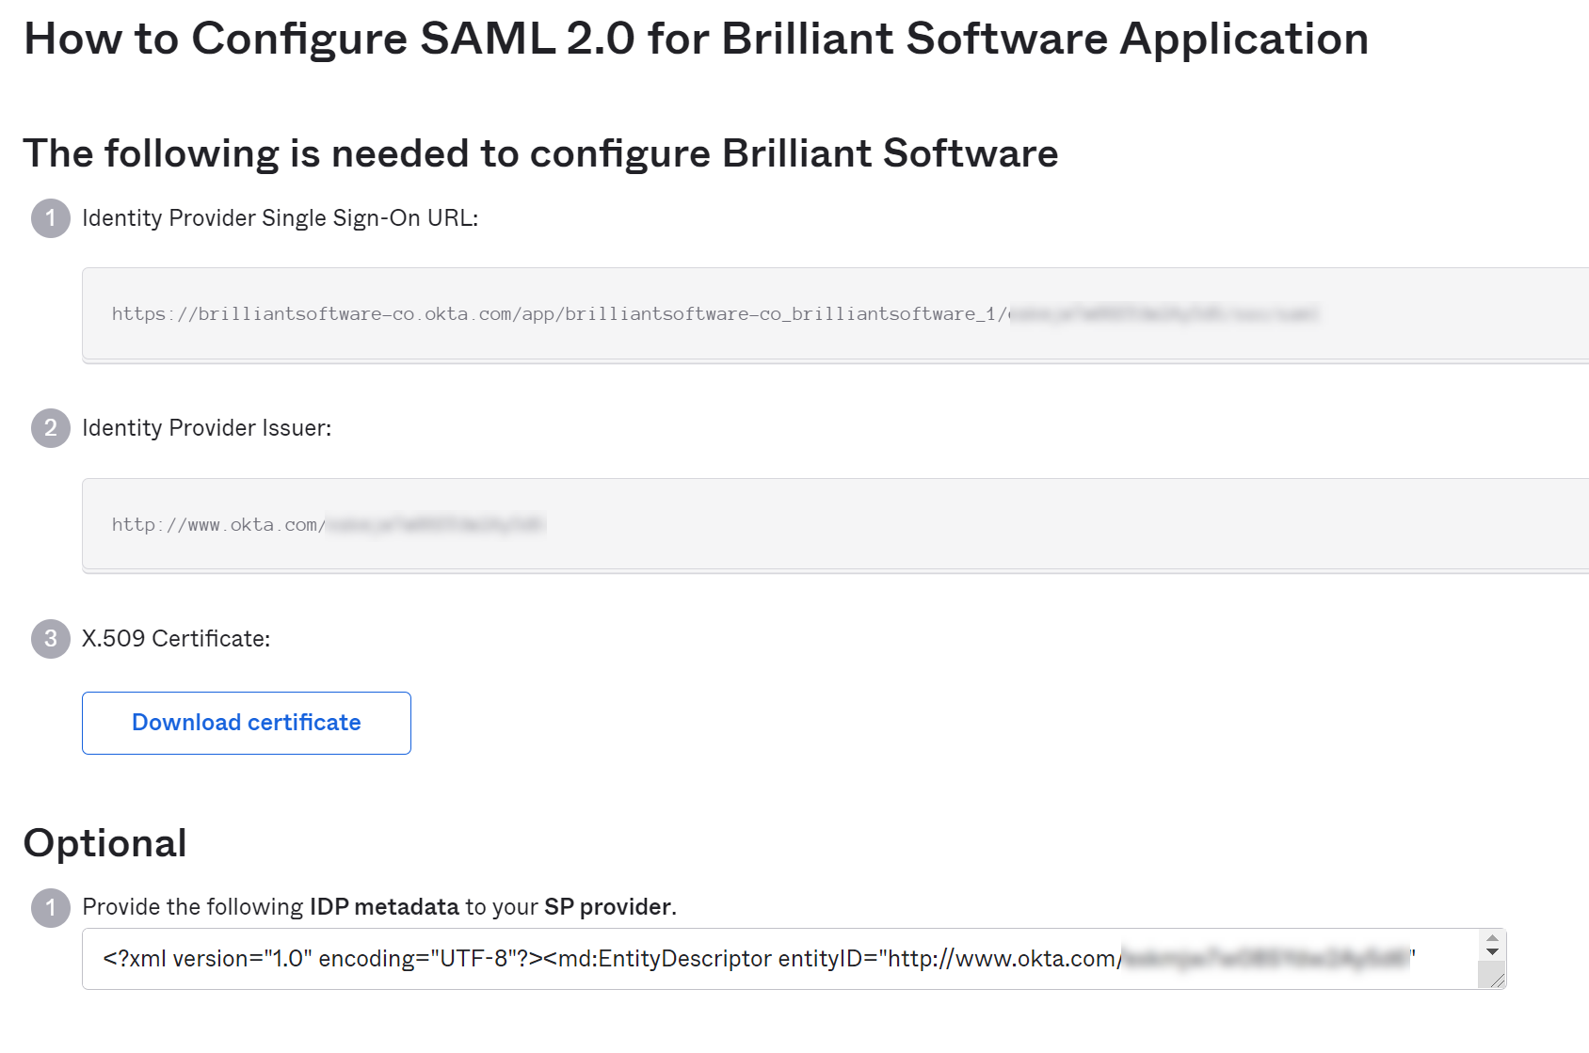
Task: Select the 'Identity Provider Issuer:' label
Action: [x=206, y=428]
